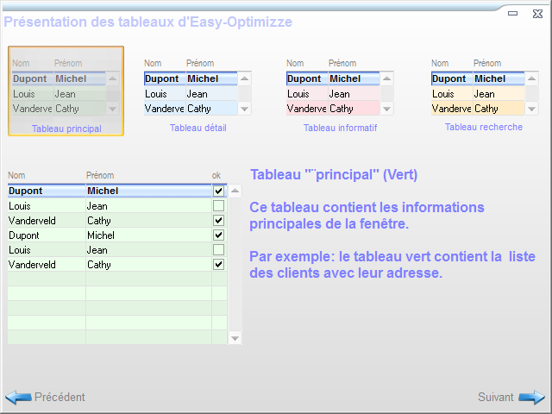Image resolution: width=552 pixels, height=414 pixels.
Task: Click the Prénom column header in main table
Action: 100,176
